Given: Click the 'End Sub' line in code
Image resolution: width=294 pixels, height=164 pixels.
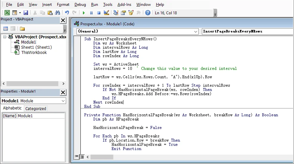Looking at the screenshot, I should (x=92, y=107).
